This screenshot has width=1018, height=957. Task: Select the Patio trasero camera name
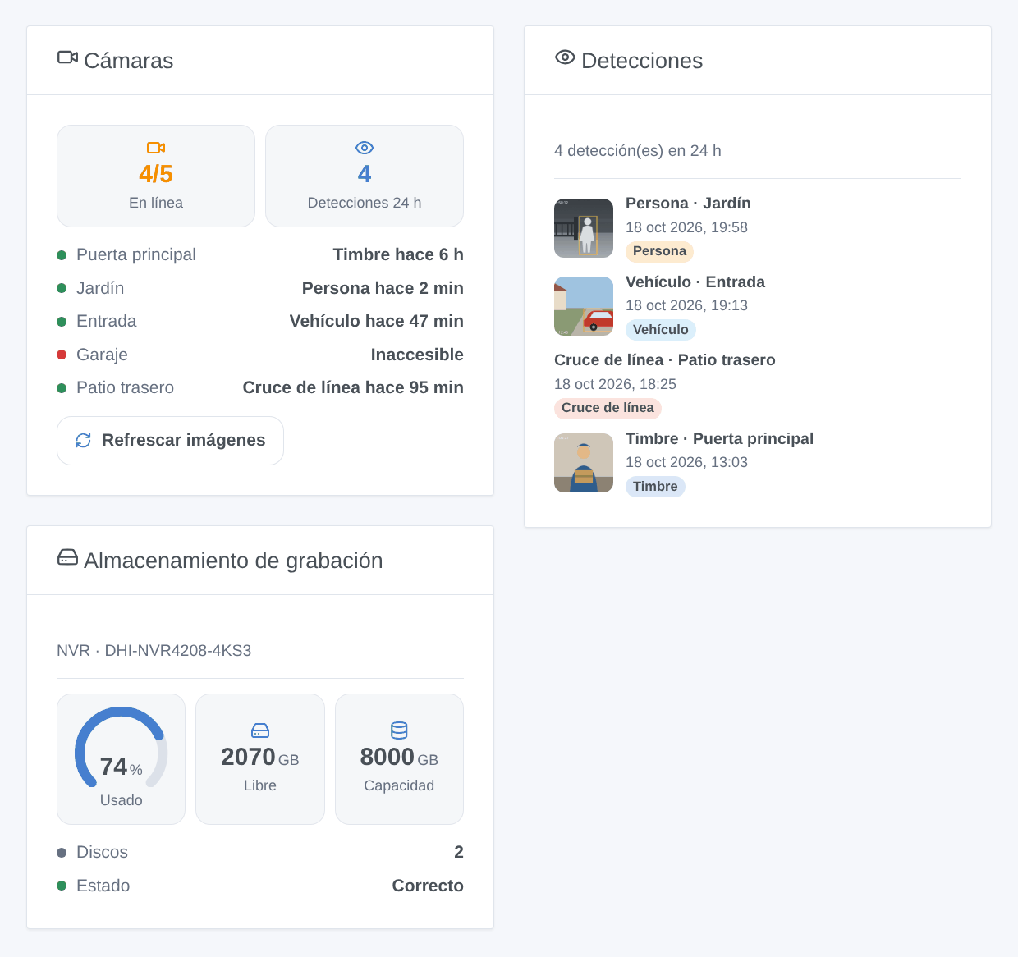tap(125, 388)
